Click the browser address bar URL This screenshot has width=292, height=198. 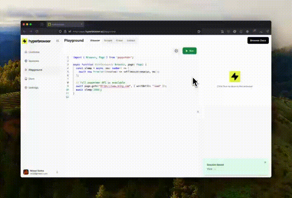[x=94, y=32]
